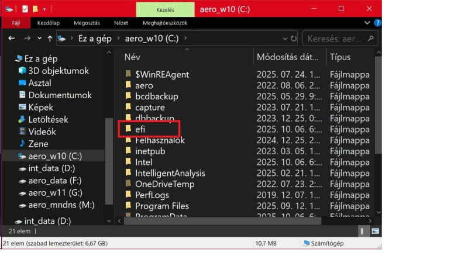
Task: Click the horizontal scrollbar thumb
Action: click(x=222, y=221)
